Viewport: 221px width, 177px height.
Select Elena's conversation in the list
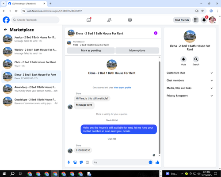coord(31,77)
